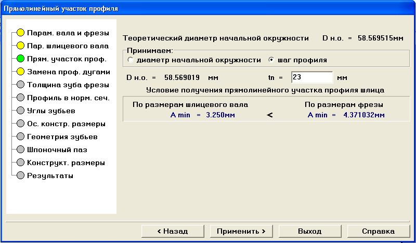The width and height of the screenshot is (416, 243).
Task: Click the По размерам фрезы label
Action: click(x=344, y=105)
